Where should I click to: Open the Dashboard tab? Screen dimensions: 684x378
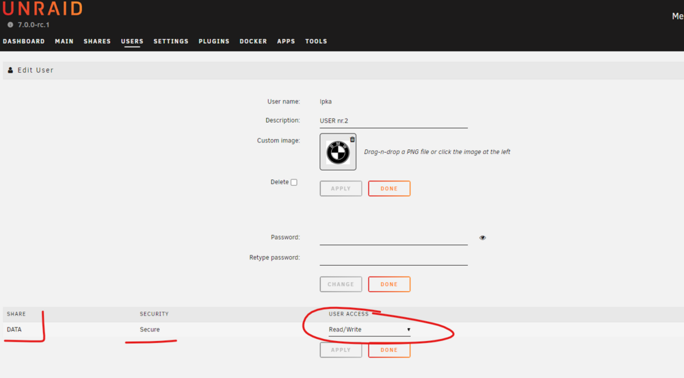click(24, 41)
